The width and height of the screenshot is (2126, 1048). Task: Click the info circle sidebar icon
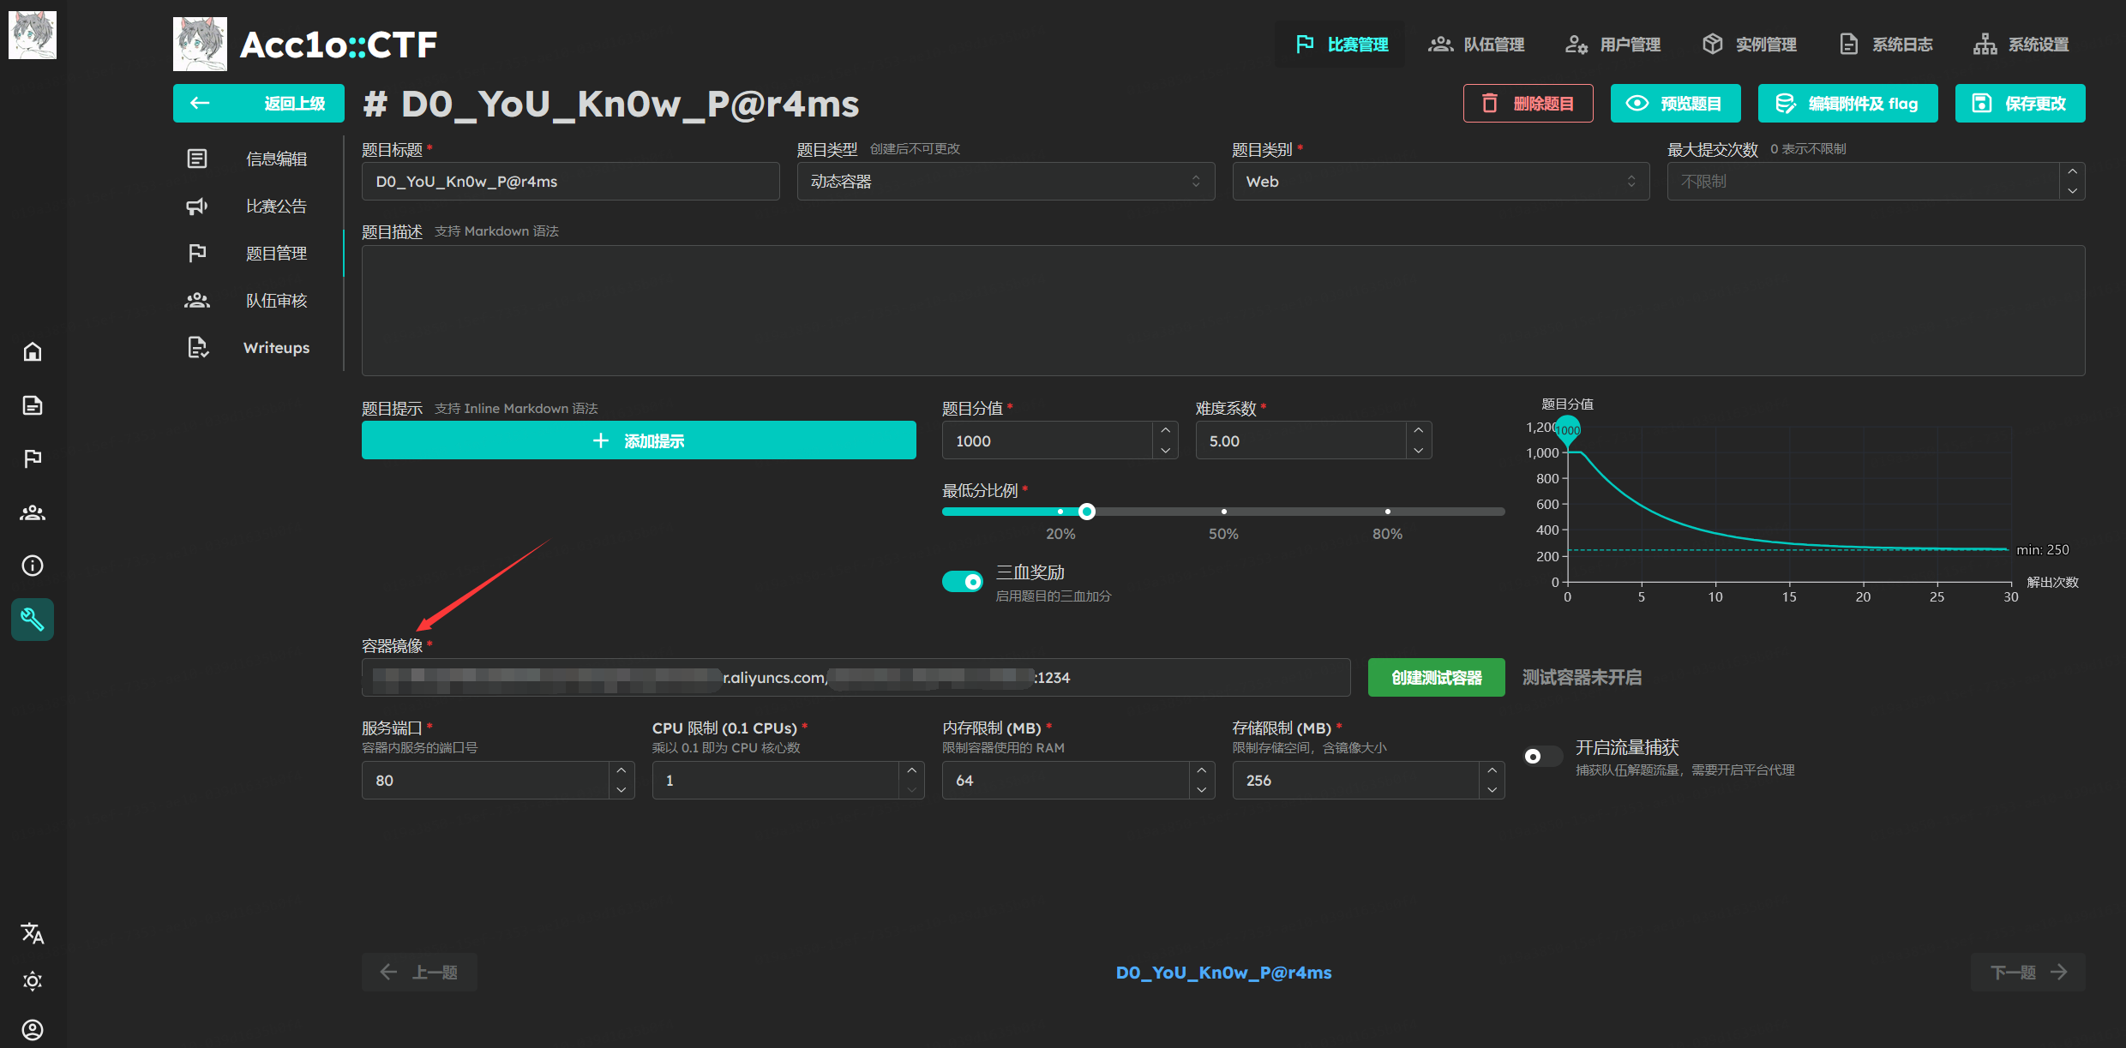pyautogui.click(x=33, y=566)
